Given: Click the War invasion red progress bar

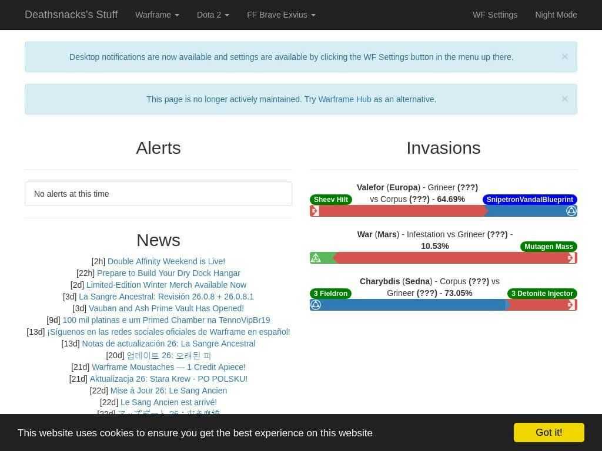Looking at the screenshot, I should point(455,258).
